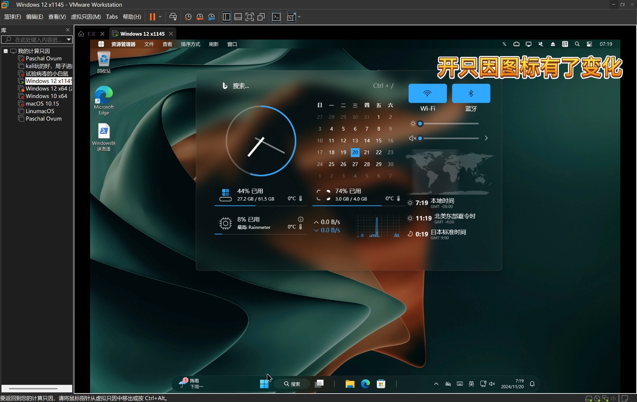Expand the volume options chevron

click(x=486, y=138)
